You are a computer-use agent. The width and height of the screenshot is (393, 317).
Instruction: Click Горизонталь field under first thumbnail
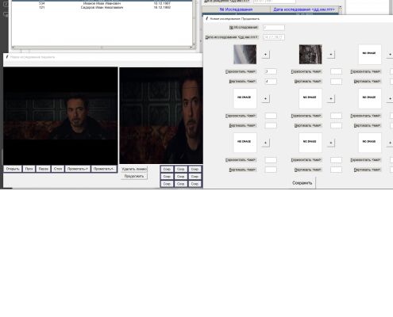tap(271, 71)
